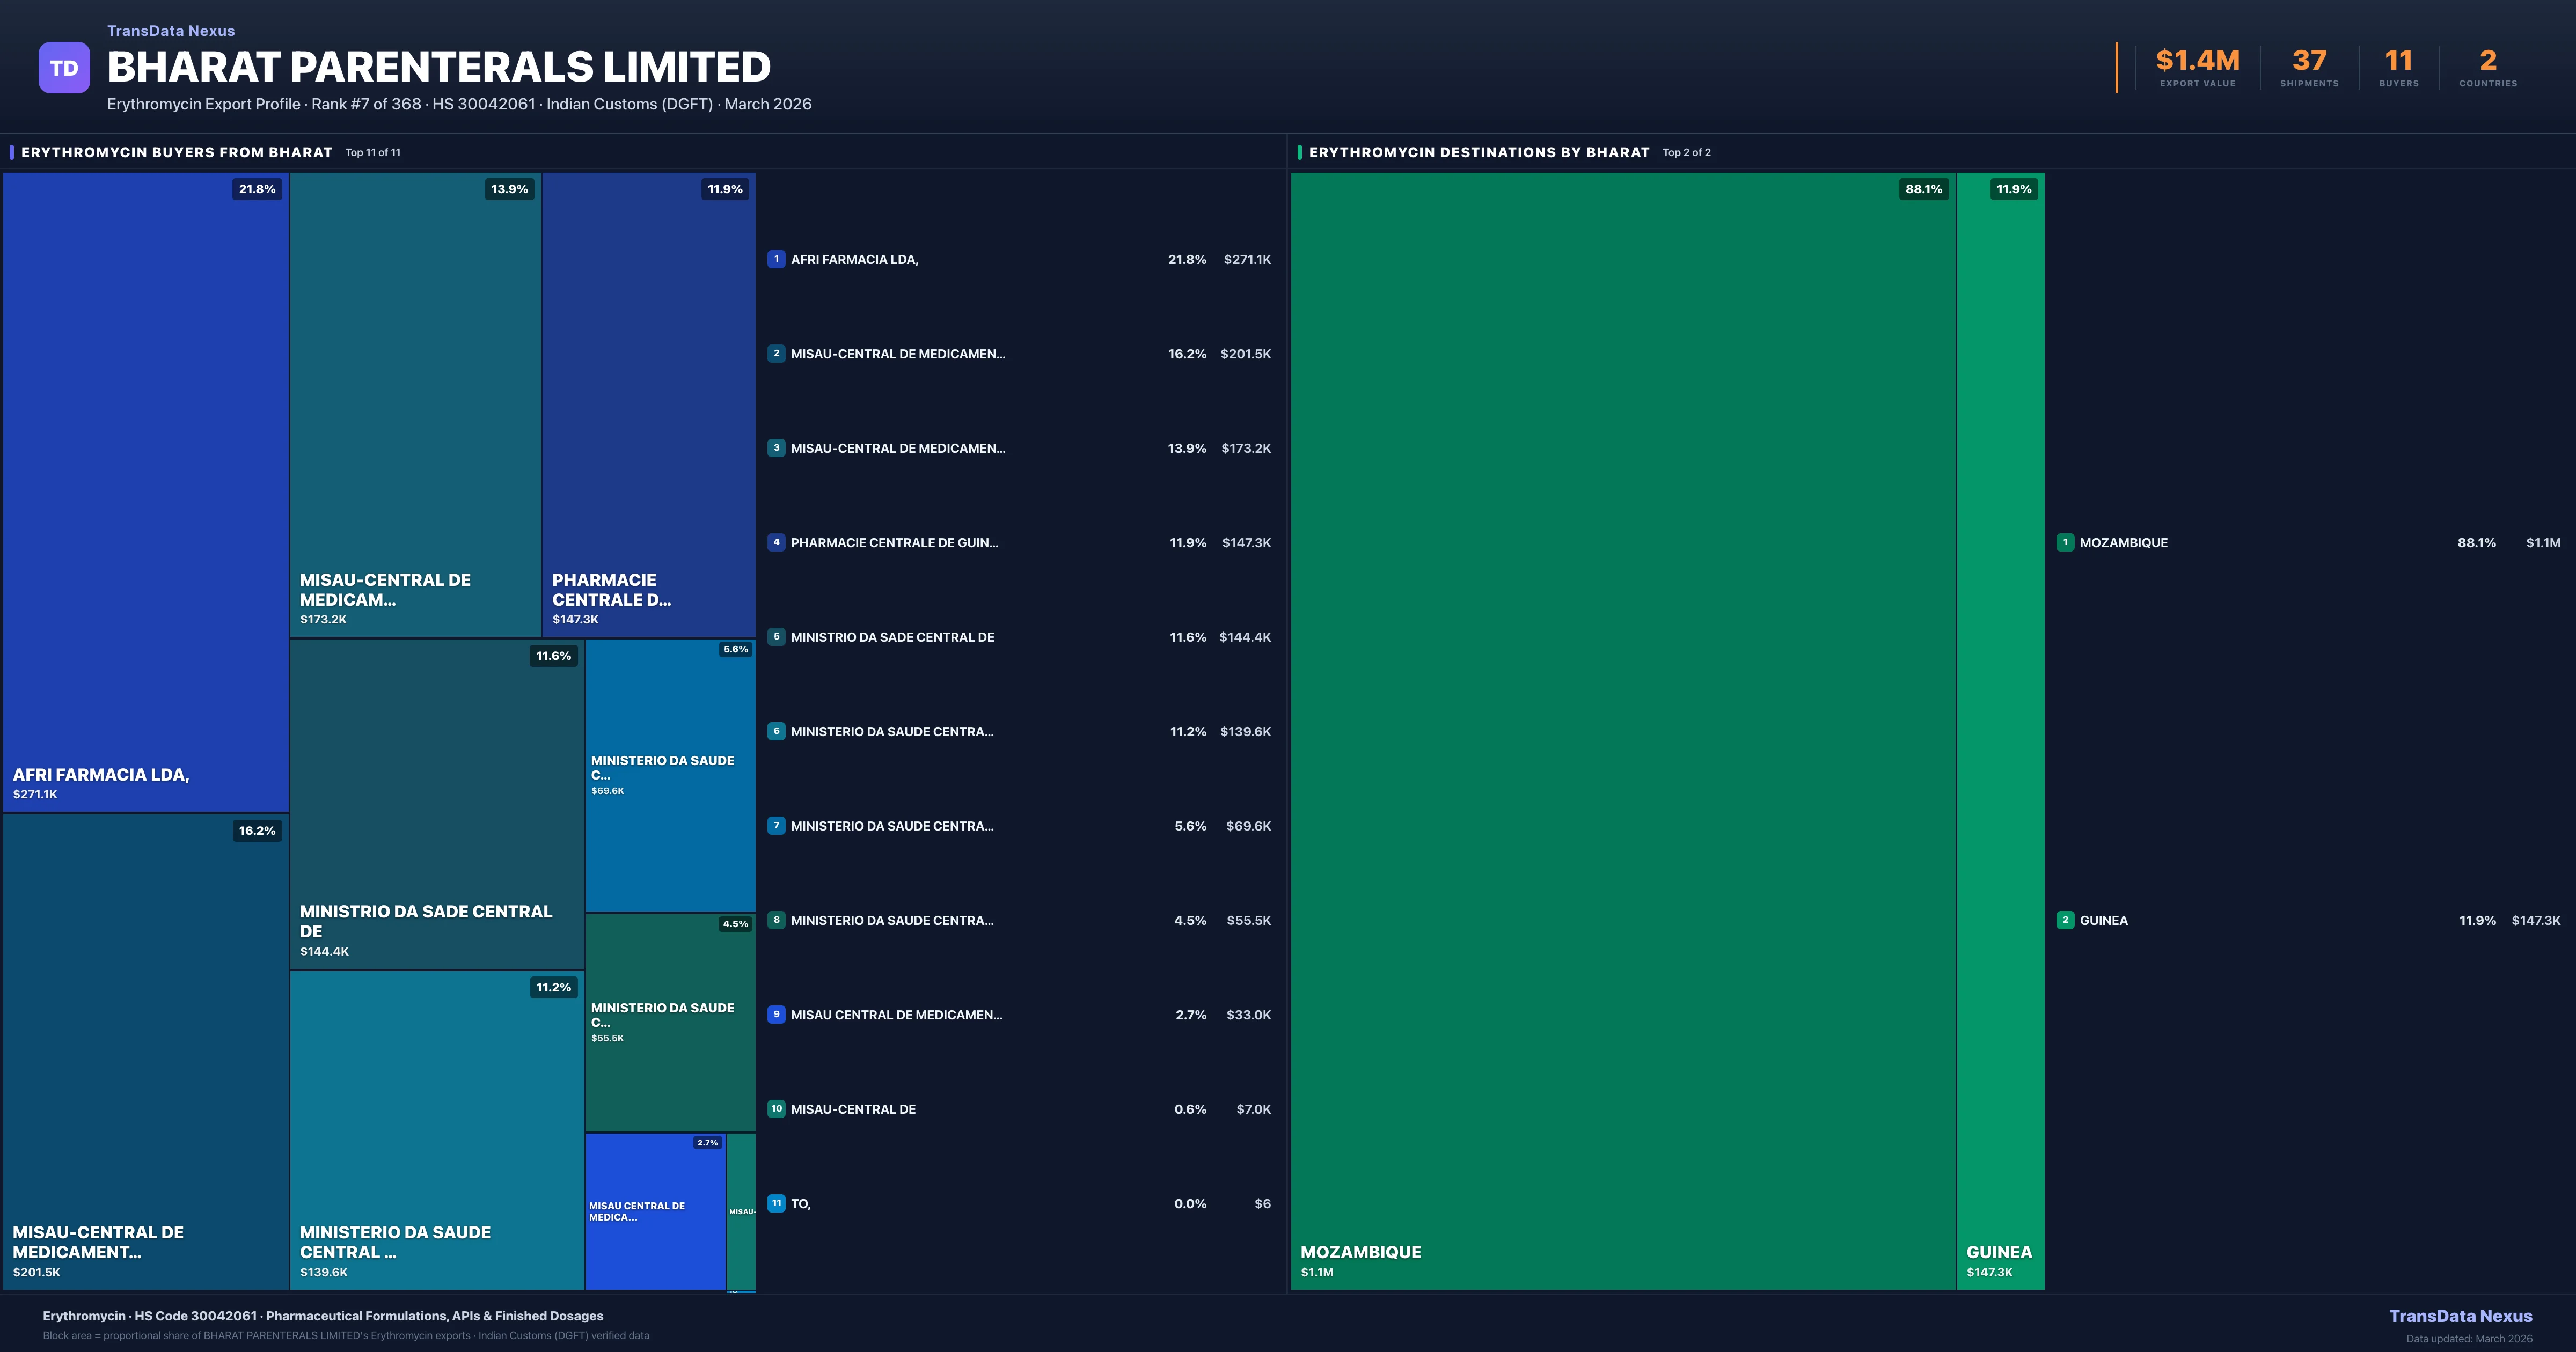Click green rank badge 1 beside MOZAMBIQUE

click(2065, 542)
